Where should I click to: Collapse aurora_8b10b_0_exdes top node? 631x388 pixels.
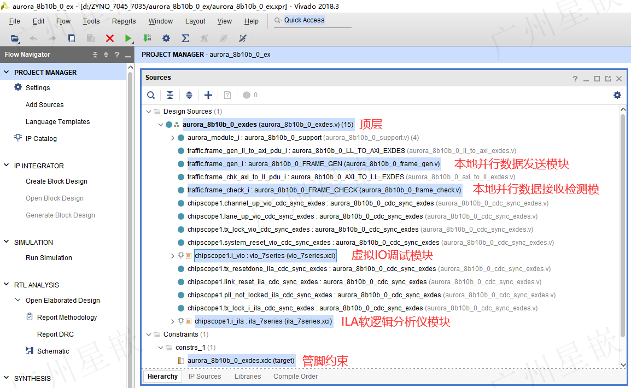tap(161, 125)
